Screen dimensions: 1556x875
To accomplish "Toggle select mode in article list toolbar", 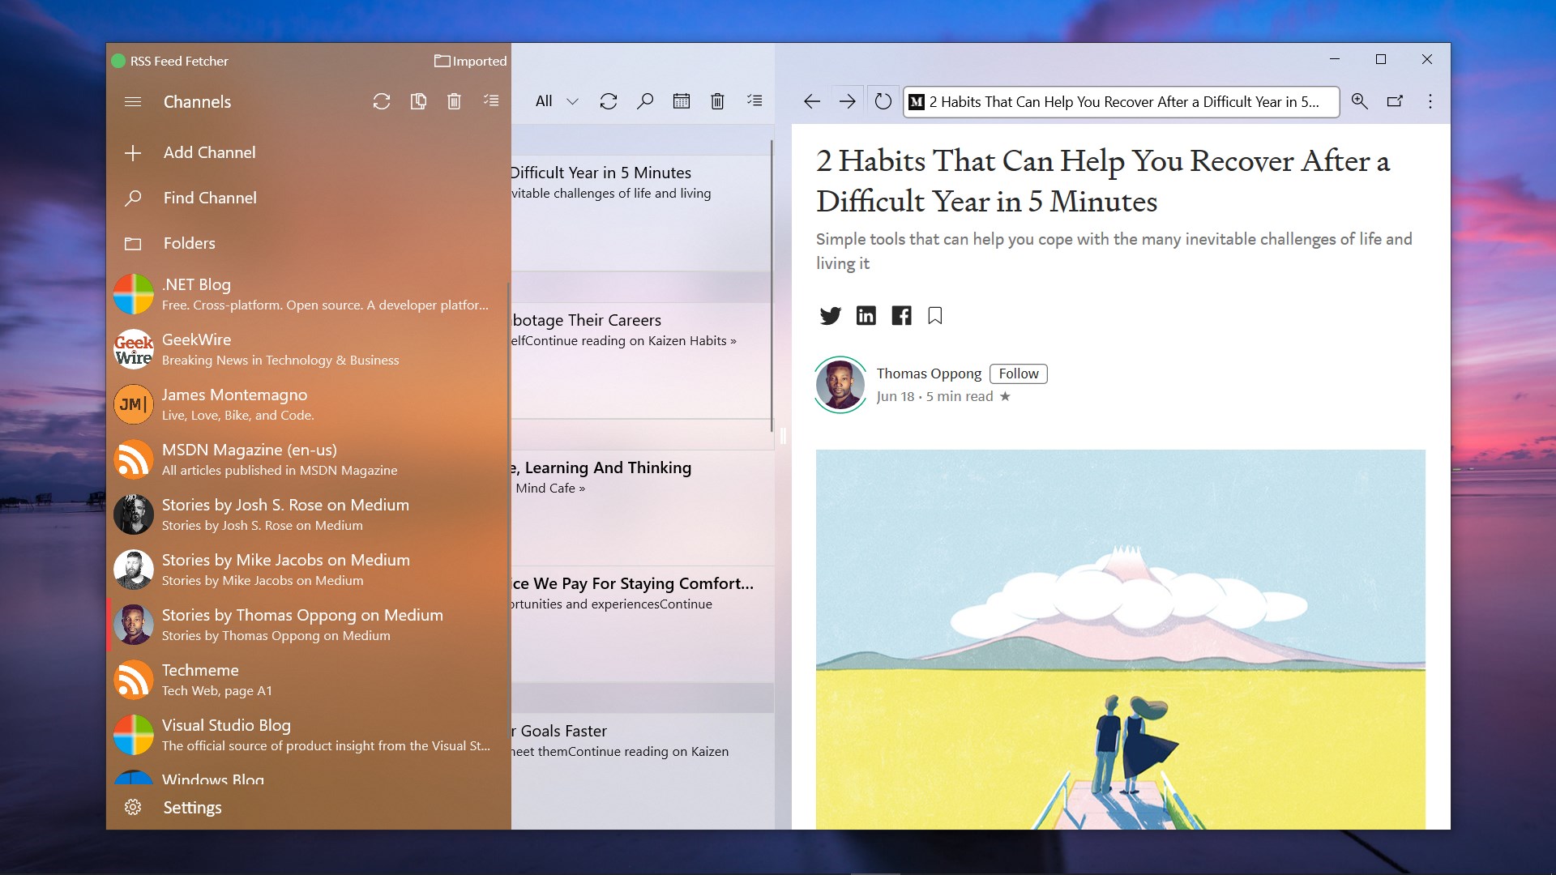I will (754, 101).
